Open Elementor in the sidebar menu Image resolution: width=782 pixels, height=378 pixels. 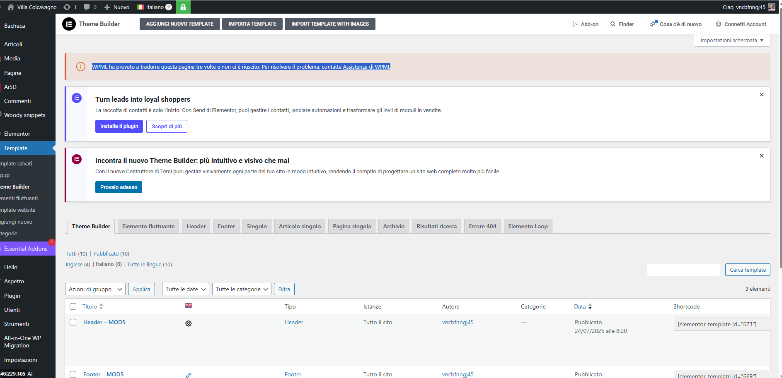(17, 134)
